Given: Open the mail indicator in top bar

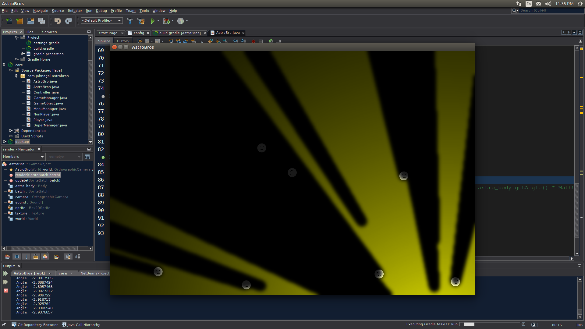Looking at the screenshot, I should tap(538, 4).
